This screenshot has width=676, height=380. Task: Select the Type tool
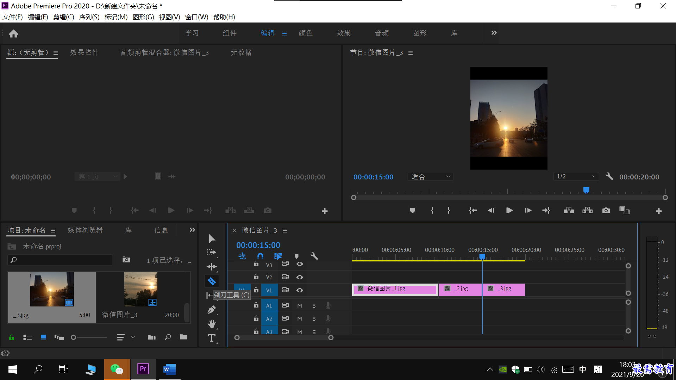coord(212,338)
